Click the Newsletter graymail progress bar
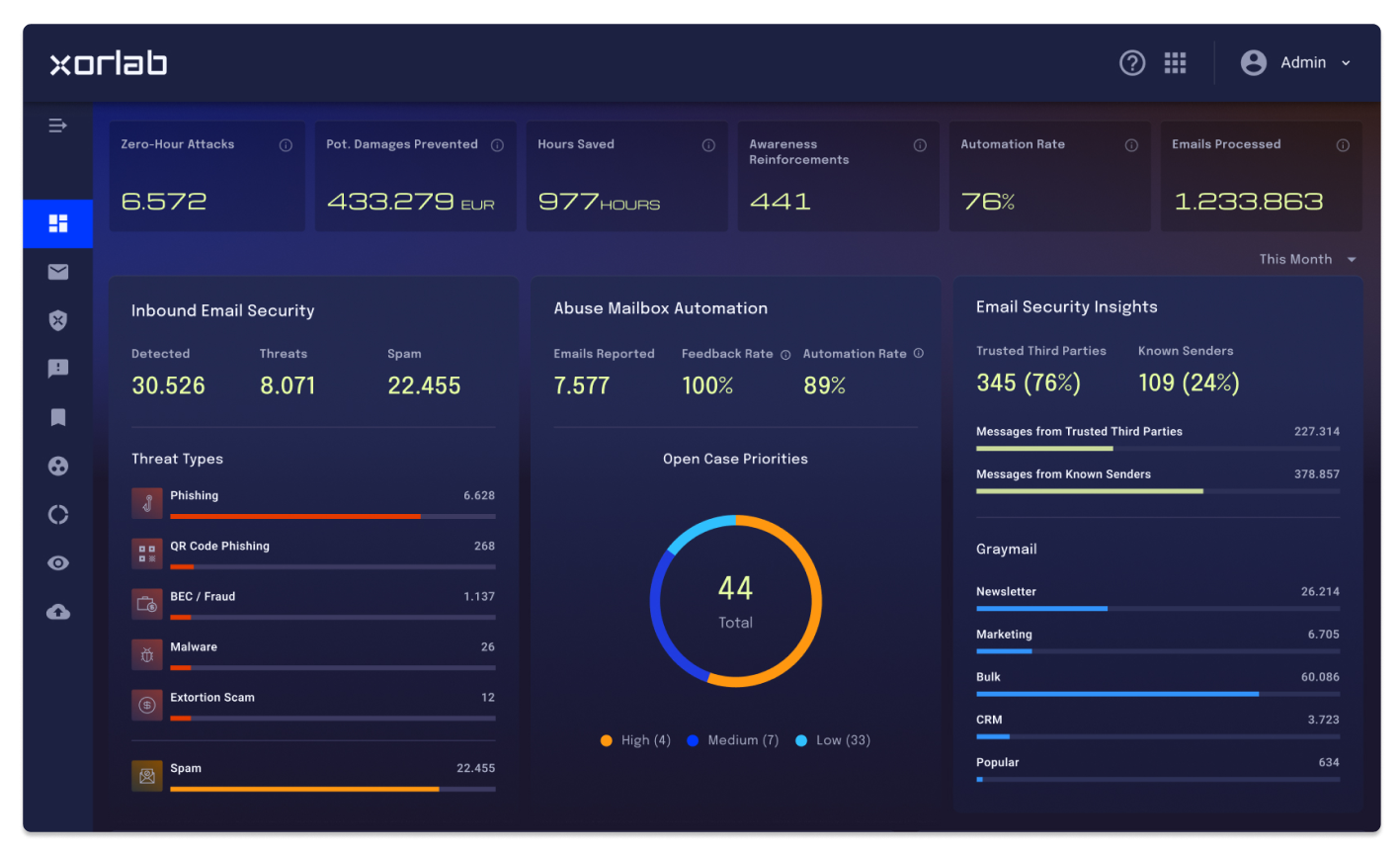 click(1158, 609)
